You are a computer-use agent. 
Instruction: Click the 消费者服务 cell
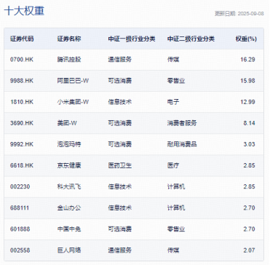182,123
